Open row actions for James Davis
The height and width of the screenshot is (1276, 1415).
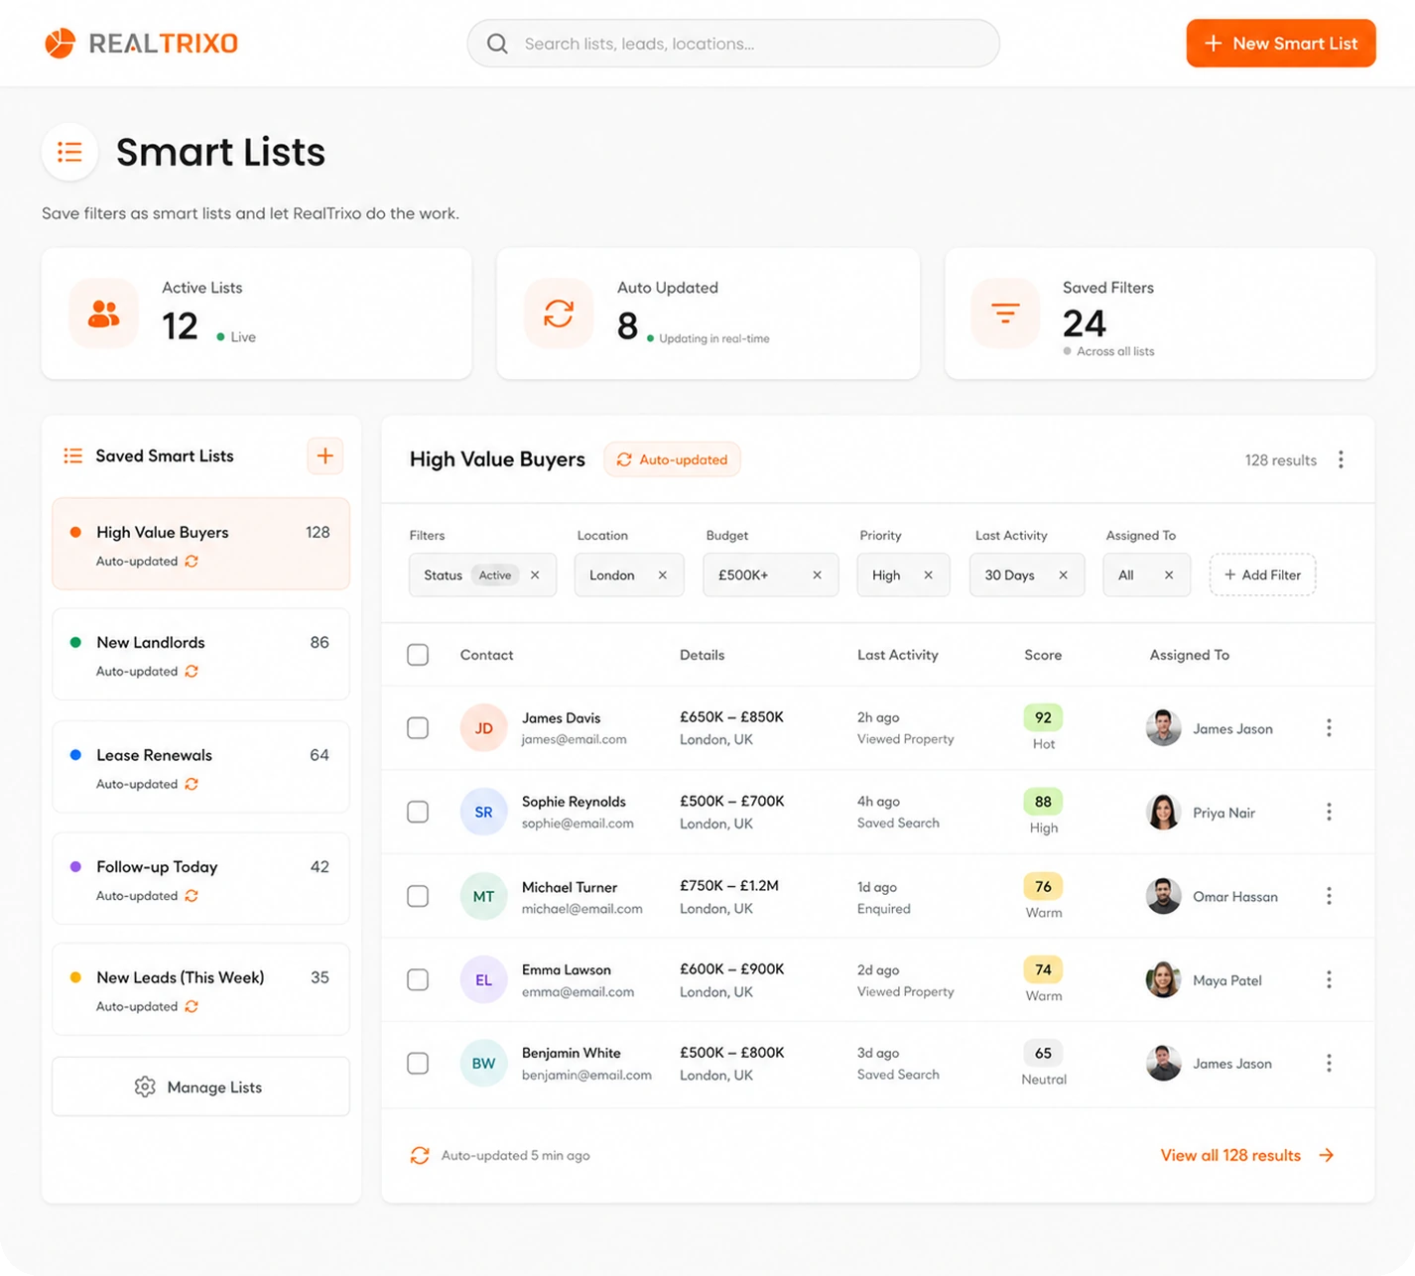click(1329, 728)
